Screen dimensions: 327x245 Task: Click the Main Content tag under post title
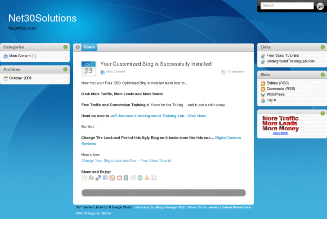click(x=116, y=72)
